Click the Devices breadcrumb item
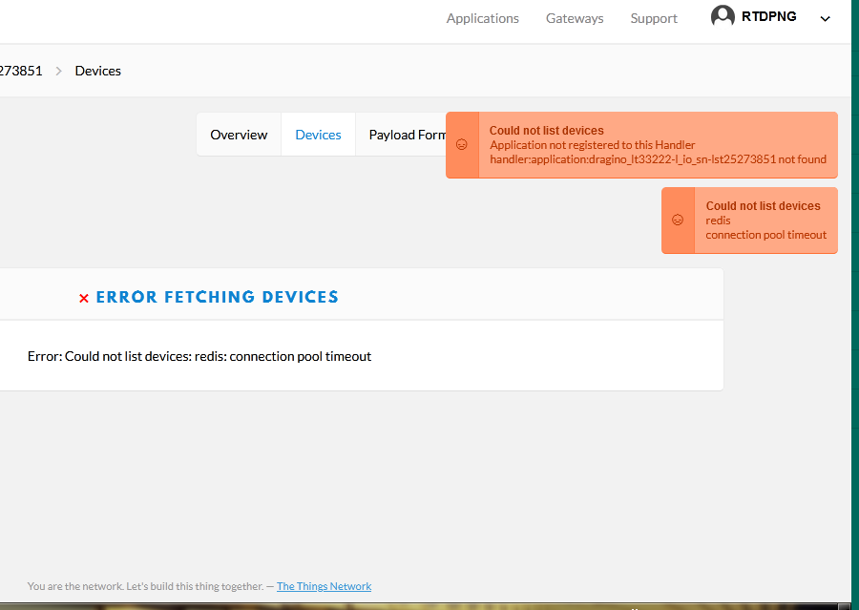Viewport: 859px width, 610px height. [x=98, y=71]
